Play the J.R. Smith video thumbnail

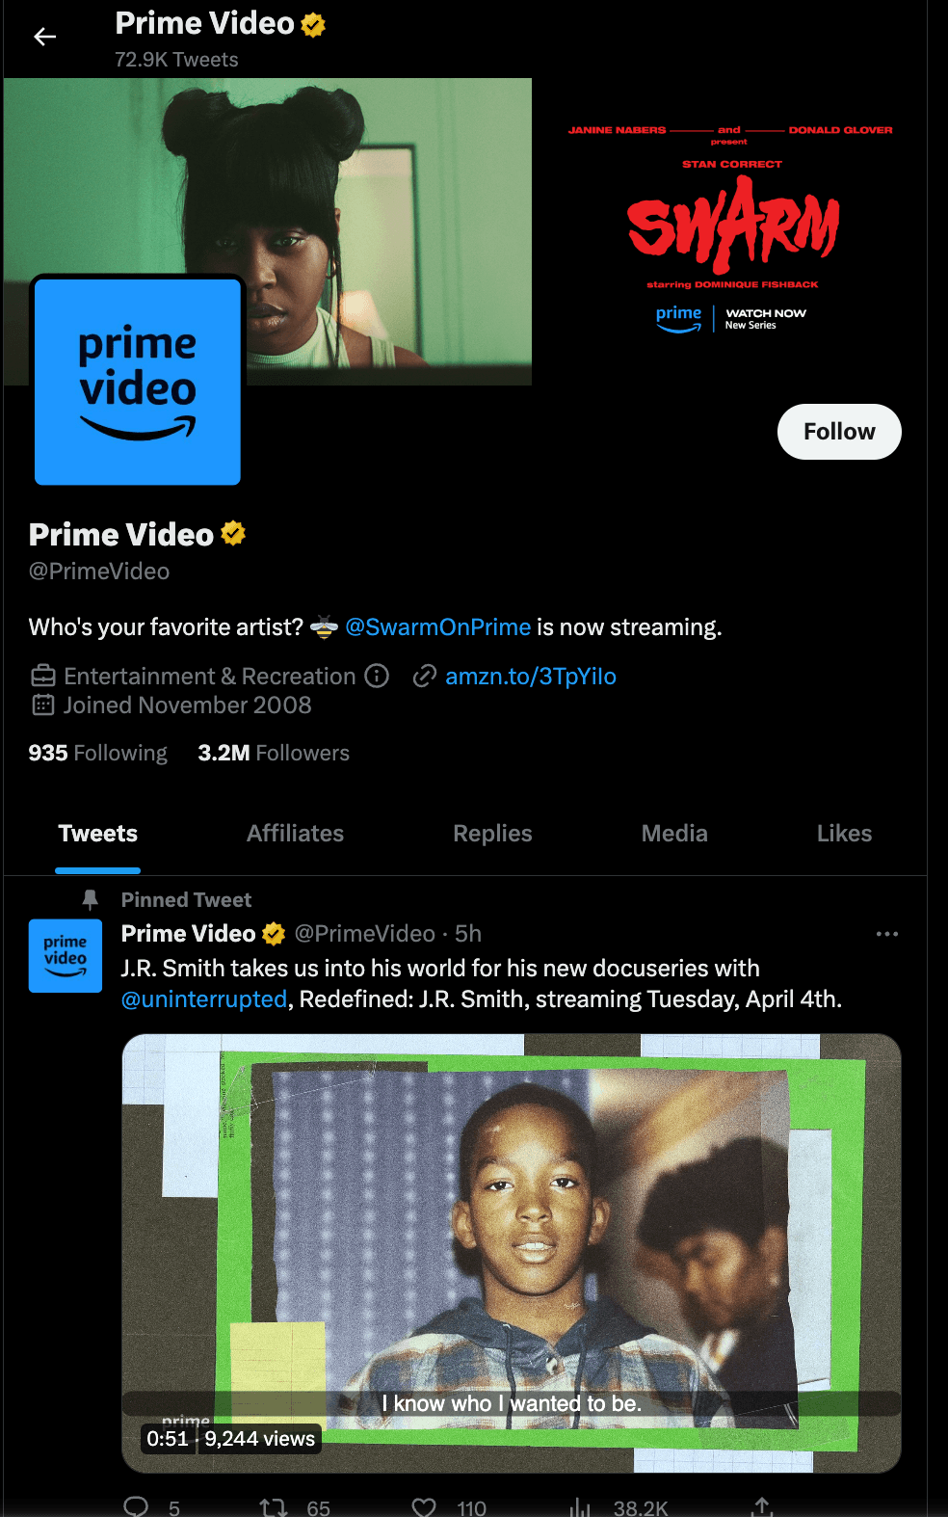(512, 1253)
